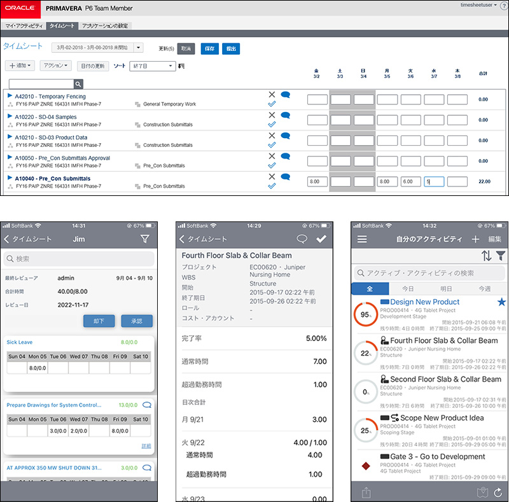Tap the 25% progress ring for Scope New Product Idea
This screenshot has height=502, width=509.
pyautogui.click(x=365, y=430)
